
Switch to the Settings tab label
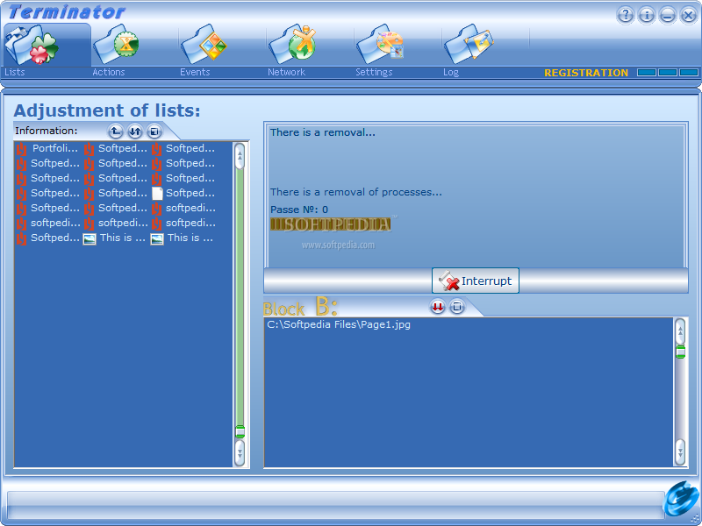point(374,72)
